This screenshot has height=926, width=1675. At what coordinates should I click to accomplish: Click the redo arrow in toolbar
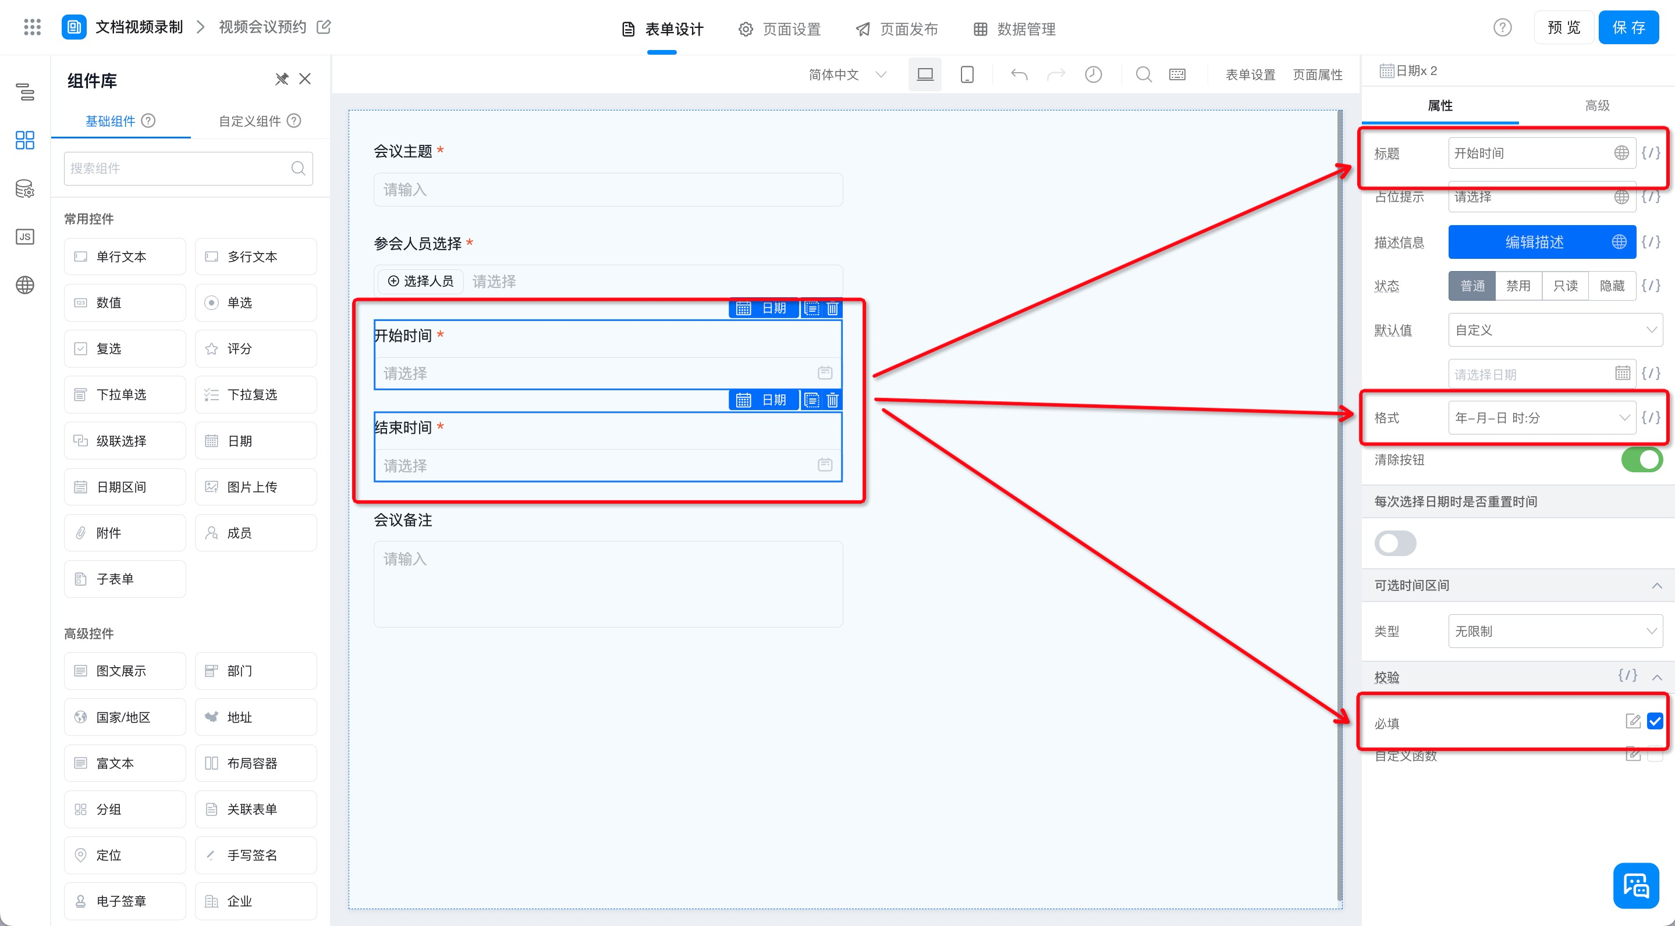pos(1056,74)
